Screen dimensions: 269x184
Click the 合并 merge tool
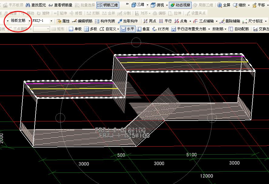[x=109, y=13]
